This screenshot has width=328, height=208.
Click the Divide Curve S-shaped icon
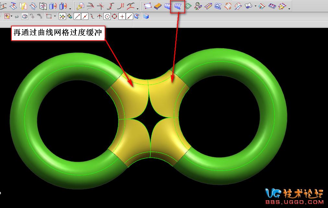pos(111,6)
